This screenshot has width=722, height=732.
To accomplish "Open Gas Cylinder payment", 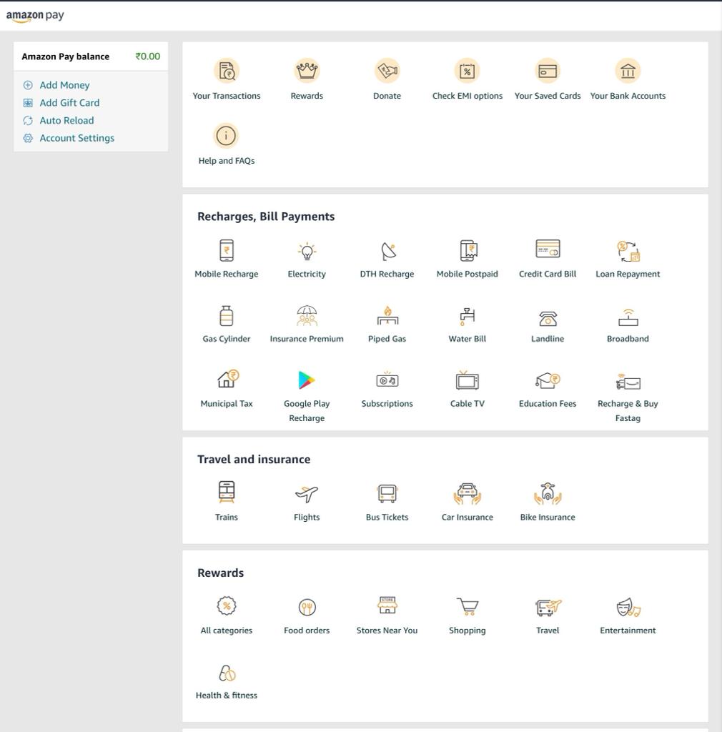I will tap(226, 316).
